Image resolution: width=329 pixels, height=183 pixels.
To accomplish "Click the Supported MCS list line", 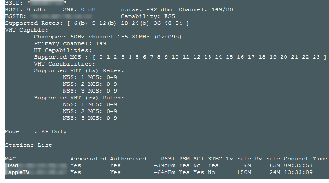I will coord(180,57).
